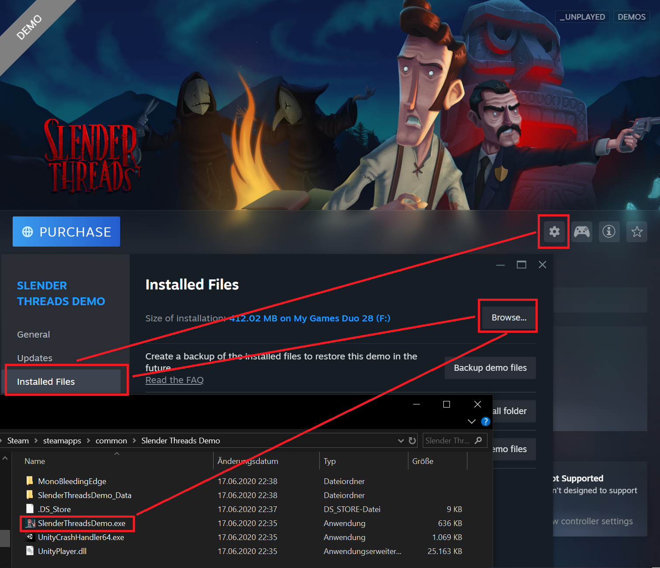660x568 pixels.
Task: Sort by the Name column header
Action: click(x=35, y=461)
